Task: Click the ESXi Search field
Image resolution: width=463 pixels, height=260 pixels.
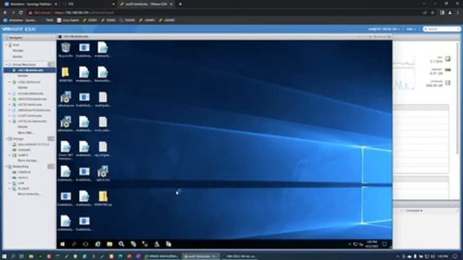Action: coord(442,29)
